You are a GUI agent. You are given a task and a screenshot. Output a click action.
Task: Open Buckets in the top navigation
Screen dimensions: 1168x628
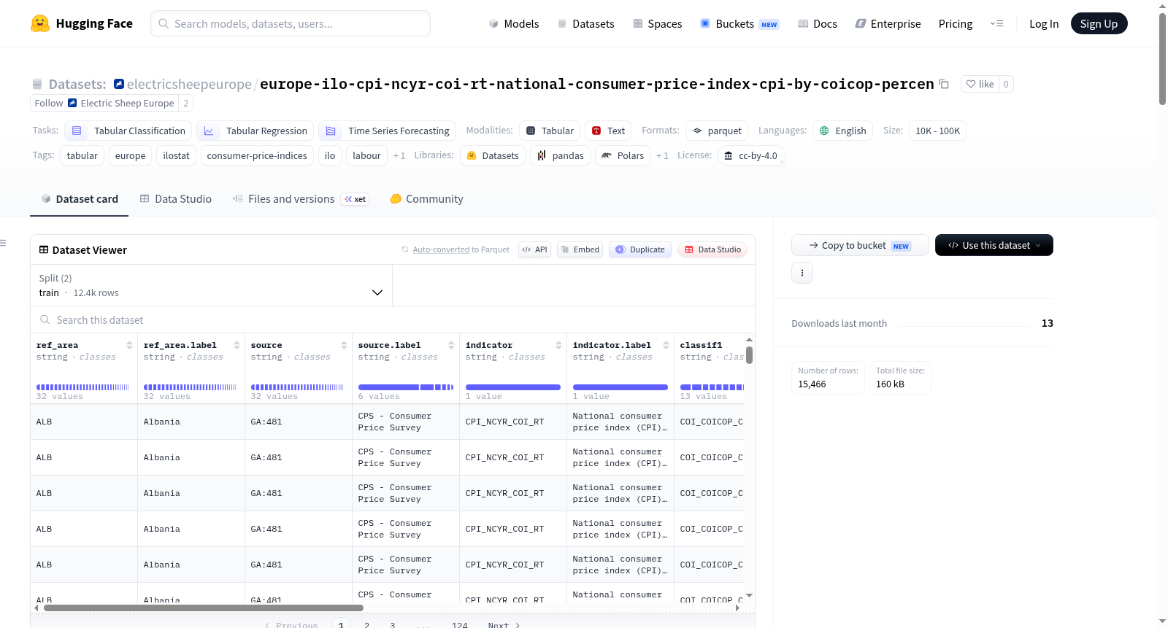pyautogui.click(x=739, y=23)
